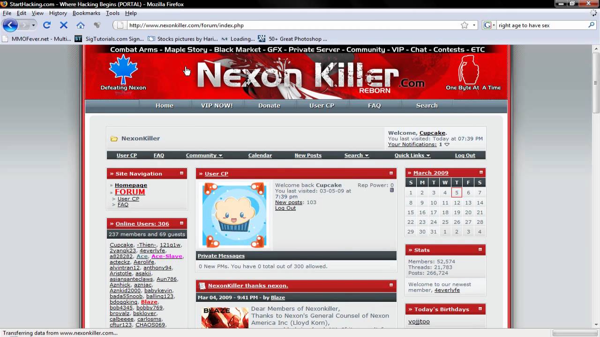
Task: Open Ace-Slave in the online users list
Action: point(167,256)
